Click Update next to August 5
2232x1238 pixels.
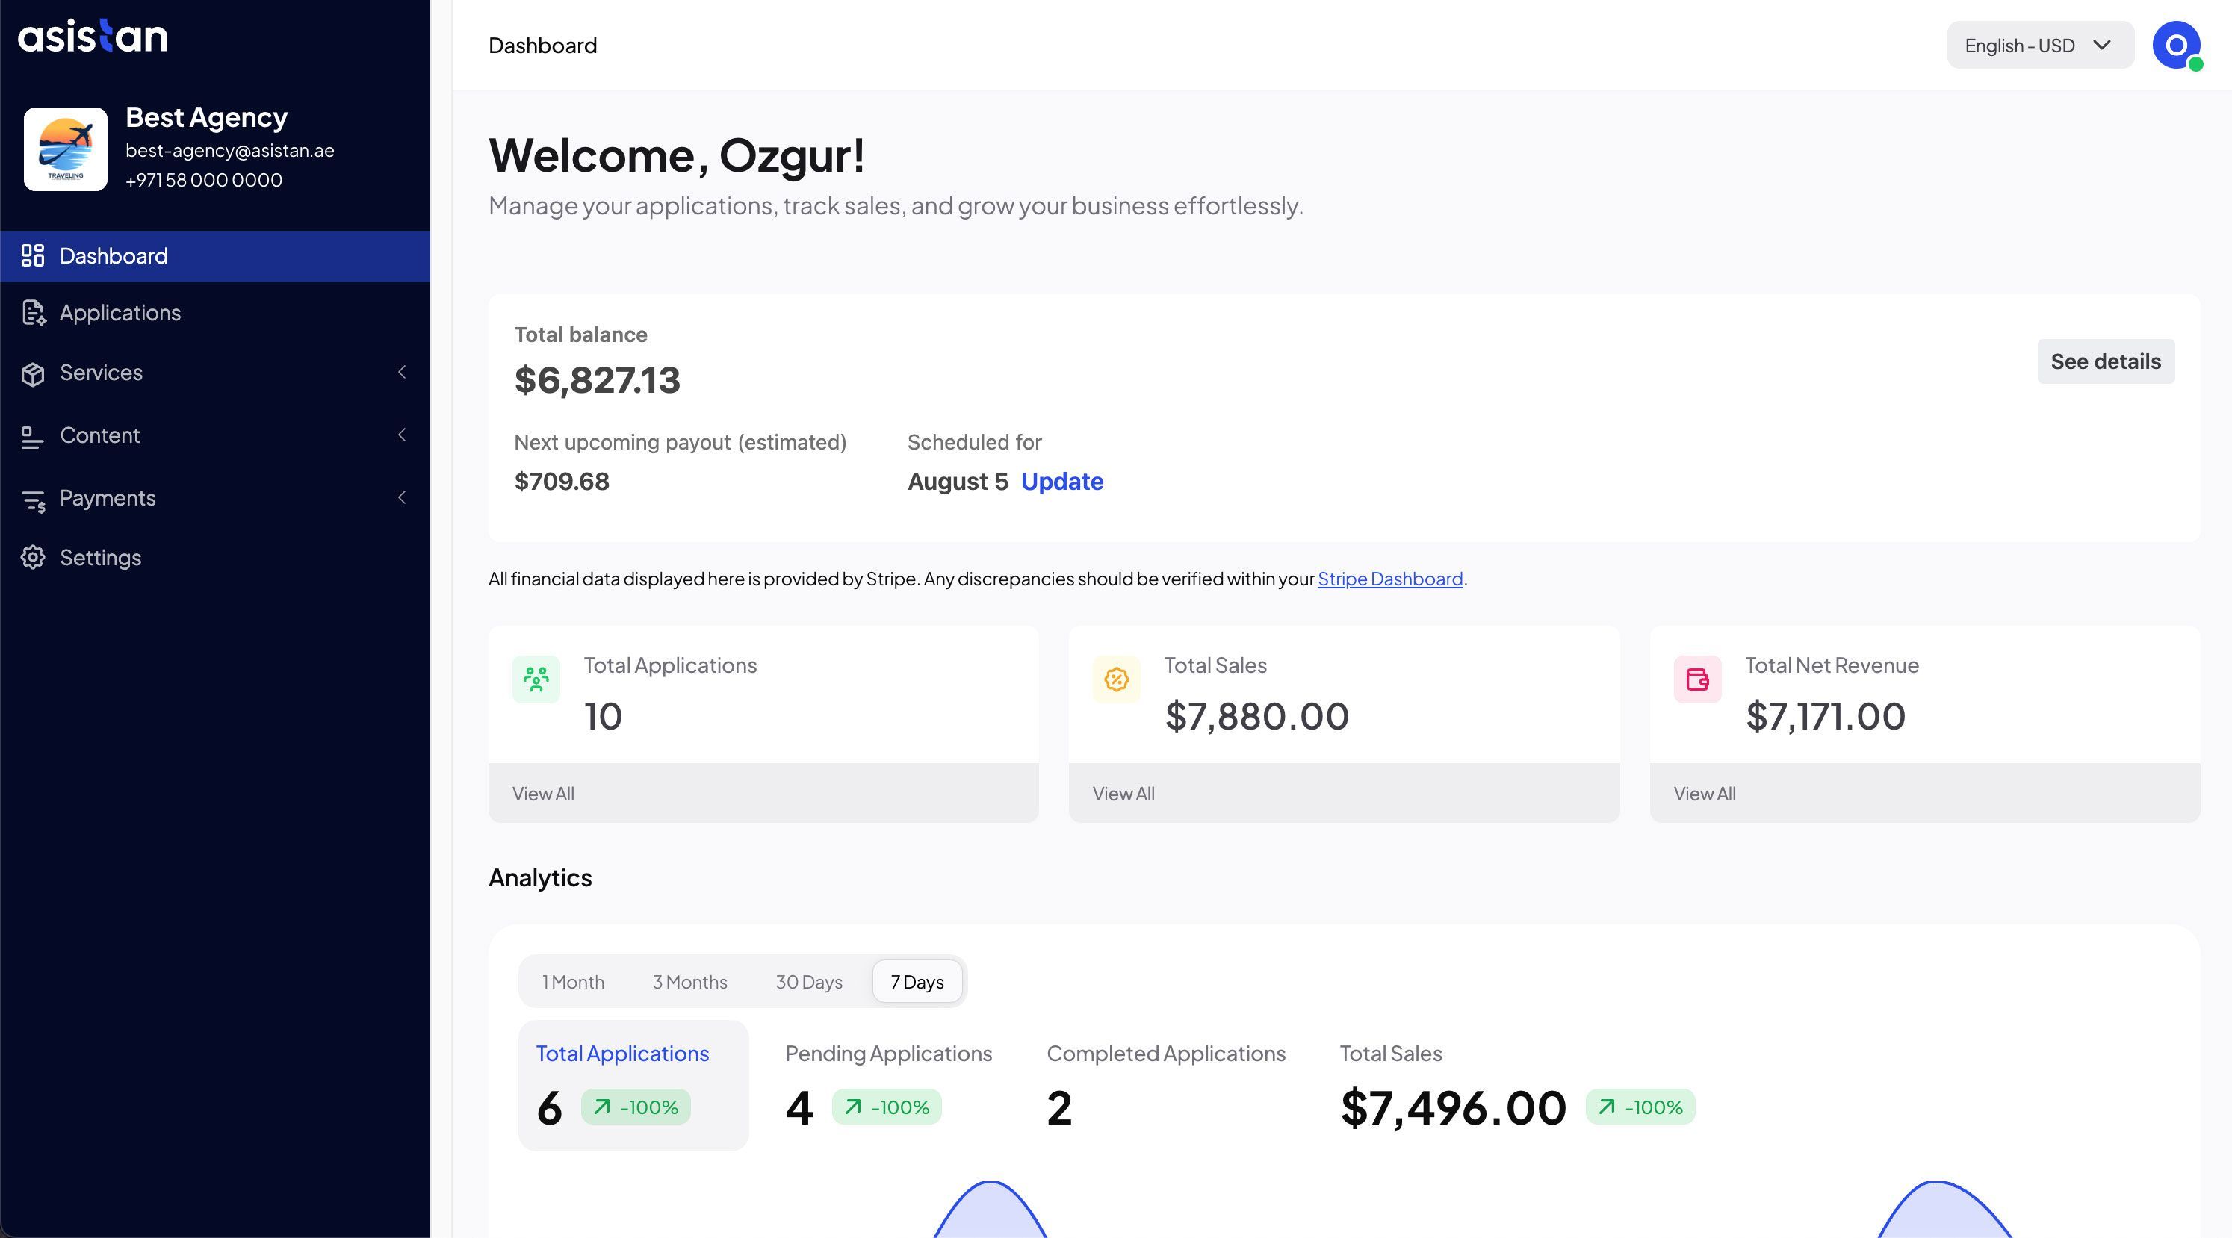point(1061,482)
